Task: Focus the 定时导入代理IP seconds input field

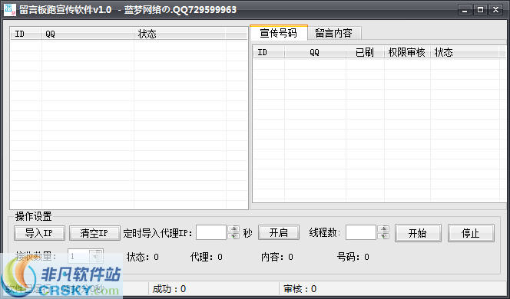Action: coord(211,232)
